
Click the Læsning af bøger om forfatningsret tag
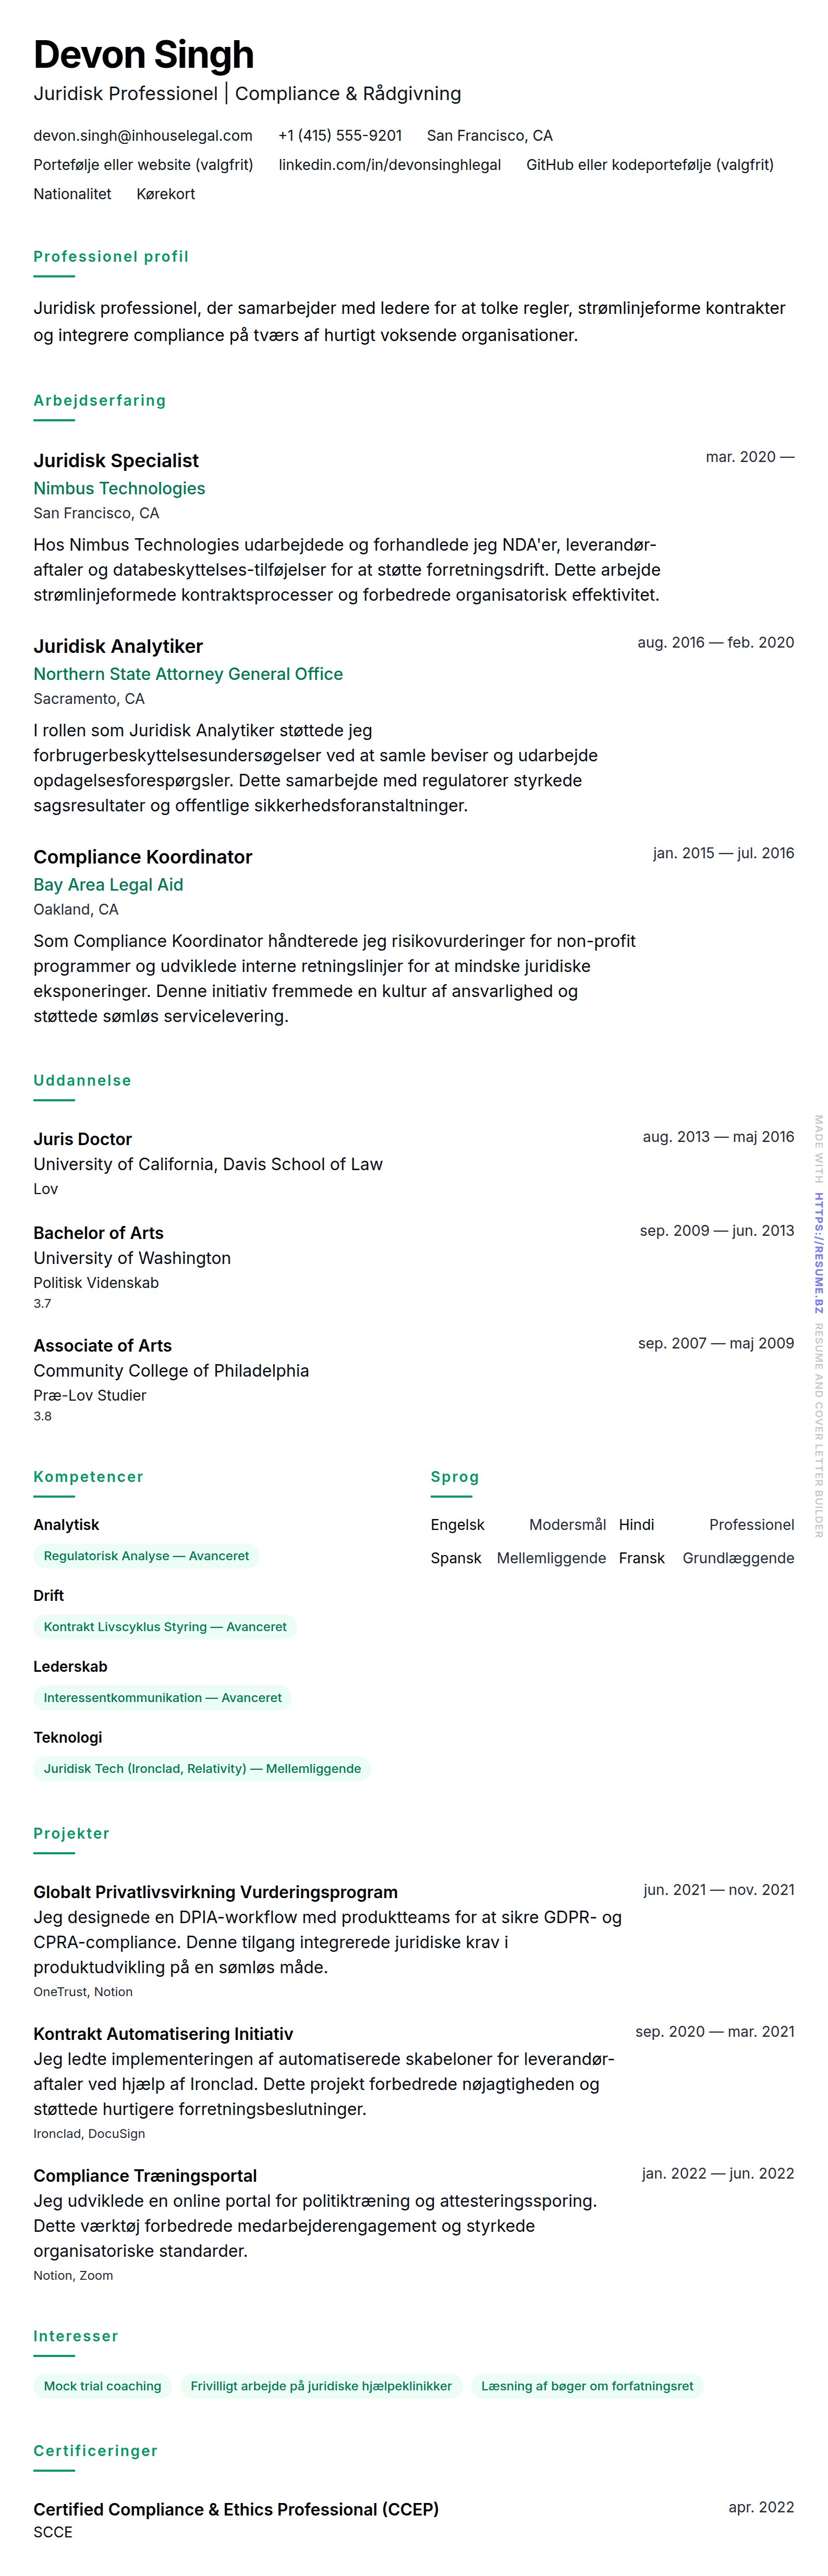[587, 2386]
